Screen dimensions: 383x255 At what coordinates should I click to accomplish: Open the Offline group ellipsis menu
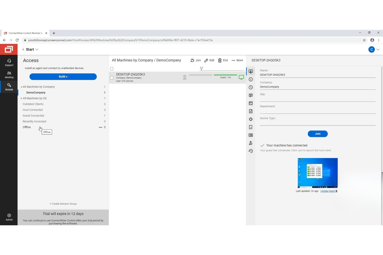pyautogui.click(x=100, y=127)
